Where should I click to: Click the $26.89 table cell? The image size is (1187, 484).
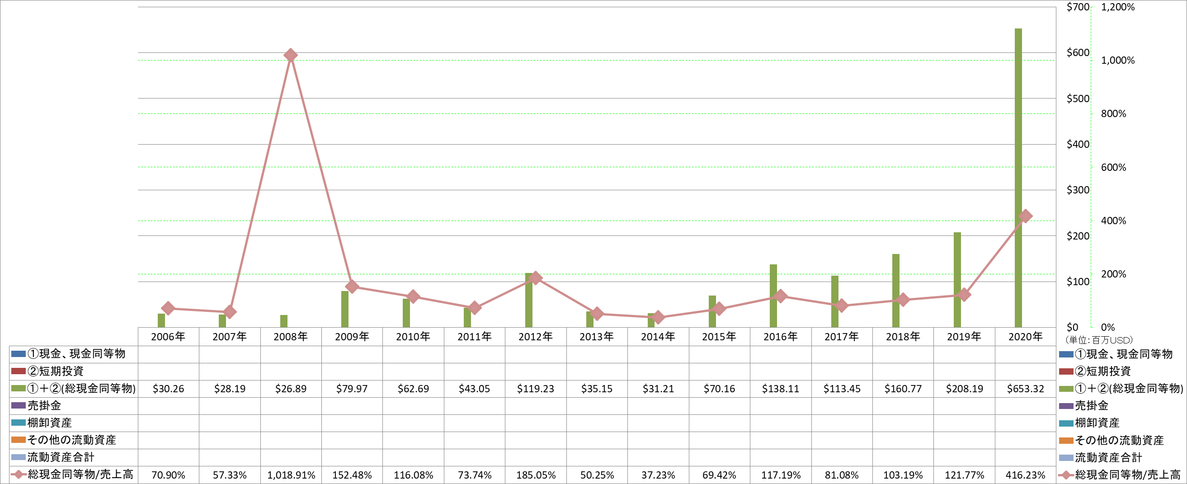pos(291,389)
